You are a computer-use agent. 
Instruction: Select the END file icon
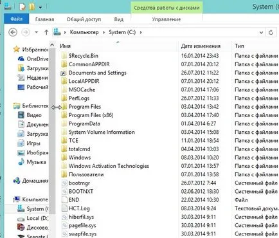pyautogui.click(x=64, y=200)
